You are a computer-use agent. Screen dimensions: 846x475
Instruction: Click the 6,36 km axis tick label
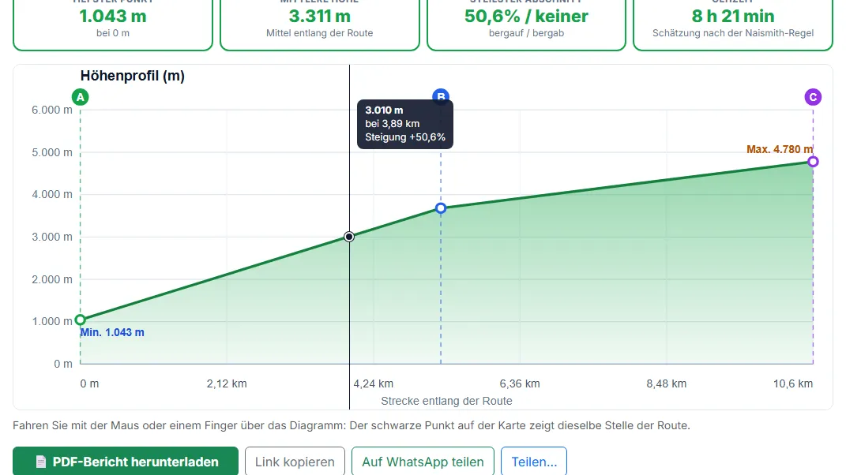click(x=520, y=384)
